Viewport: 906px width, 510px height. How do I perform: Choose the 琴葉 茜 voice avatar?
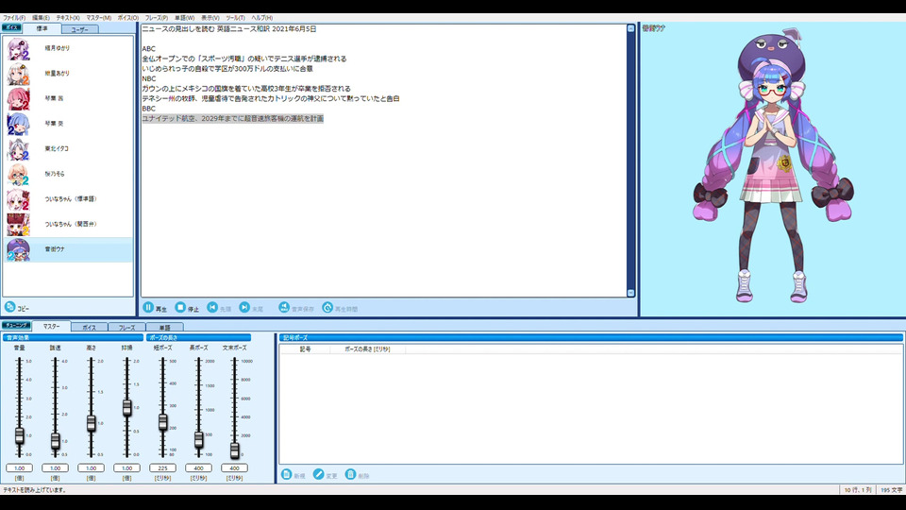[x=18, y=99]
